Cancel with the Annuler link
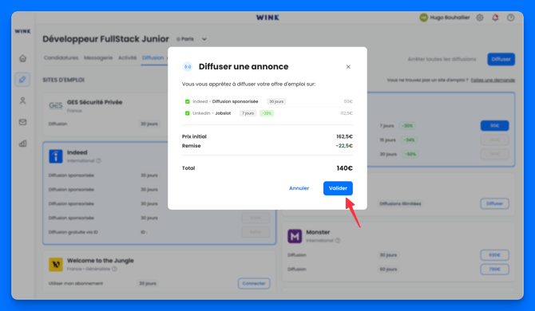Image resolution: width=535 pixels, height=311 pixels. [299, 188]
